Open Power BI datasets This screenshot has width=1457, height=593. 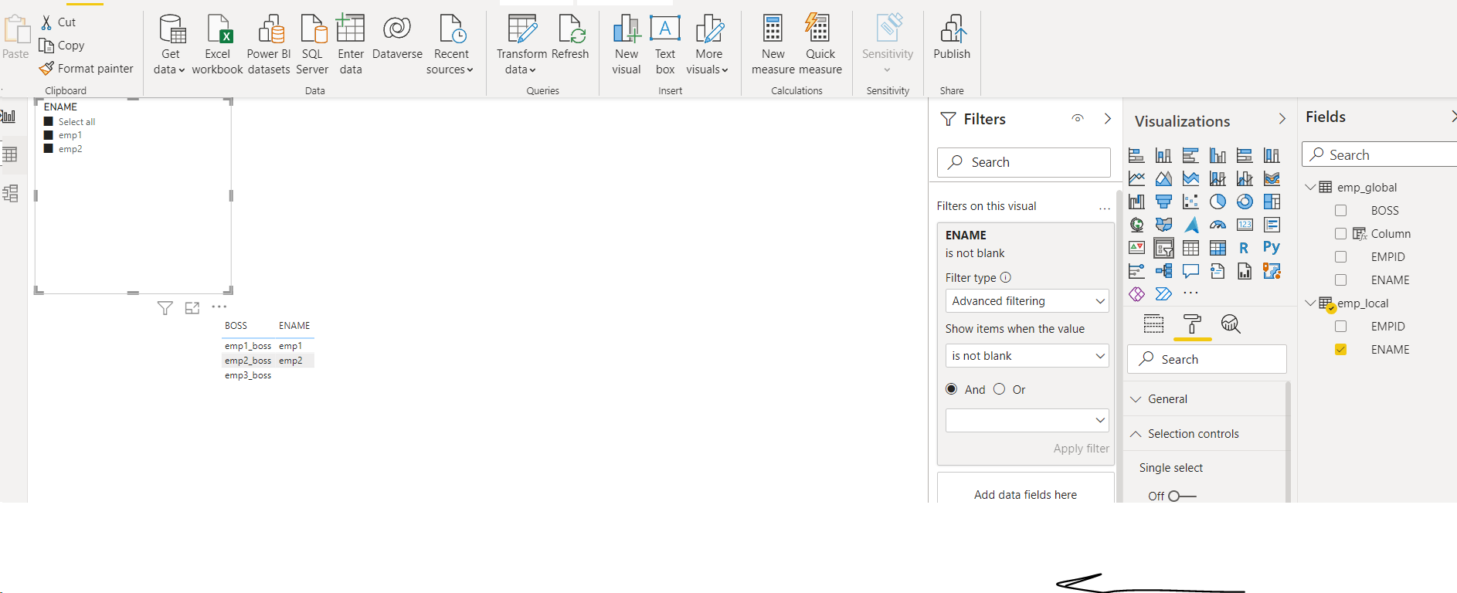point(269,45)
